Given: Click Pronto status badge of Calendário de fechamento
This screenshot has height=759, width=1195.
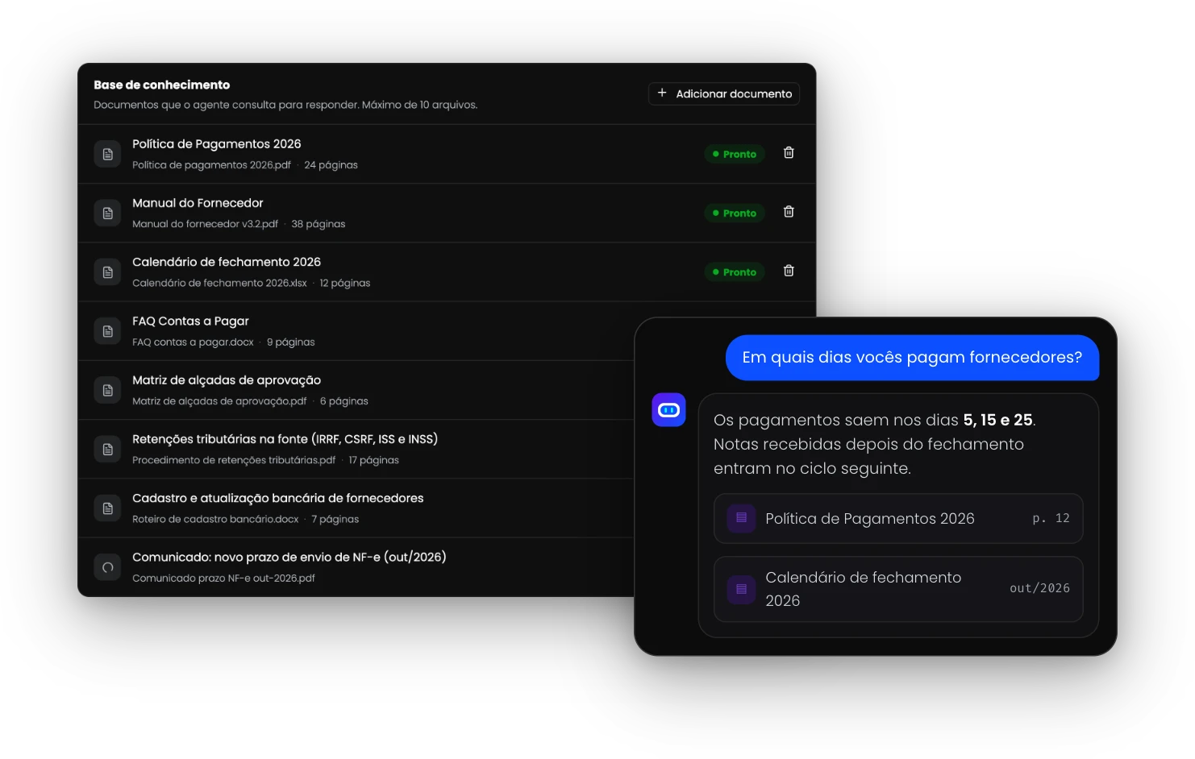Looking at the screenshot, I should pyautogui.click(x=735, y=272).
